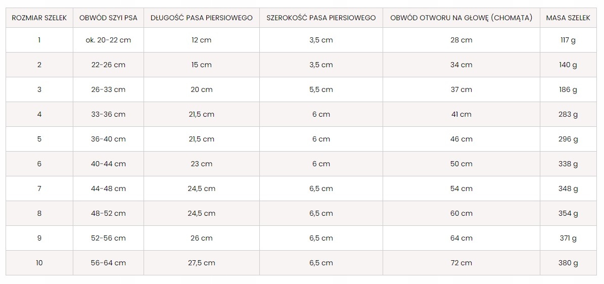Select the 40-44 cm neck cell
This screenshot has height=284, width=604.
108,164
